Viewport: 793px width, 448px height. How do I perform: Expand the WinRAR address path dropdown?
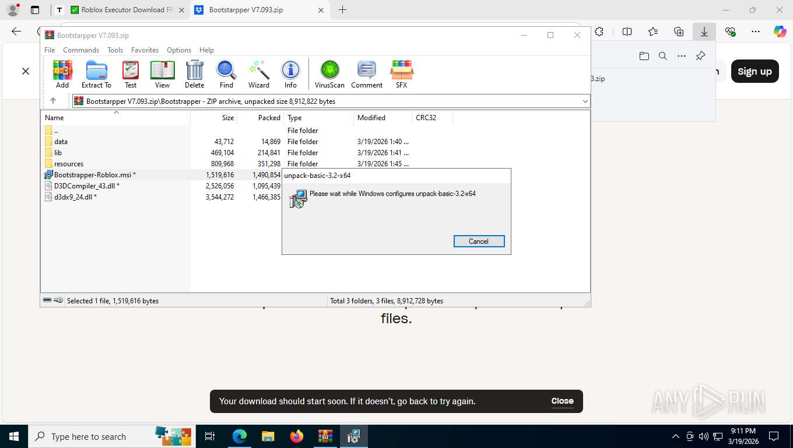[x=585, y=101]
